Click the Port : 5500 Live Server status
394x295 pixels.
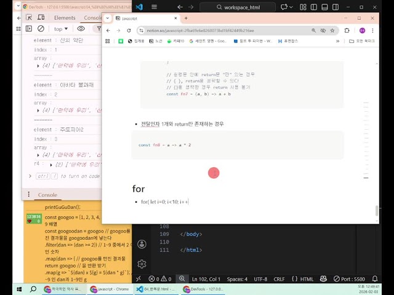(349, 279)
